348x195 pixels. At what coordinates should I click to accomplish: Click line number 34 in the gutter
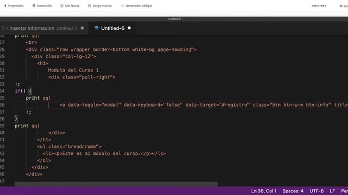click(2, 91)
